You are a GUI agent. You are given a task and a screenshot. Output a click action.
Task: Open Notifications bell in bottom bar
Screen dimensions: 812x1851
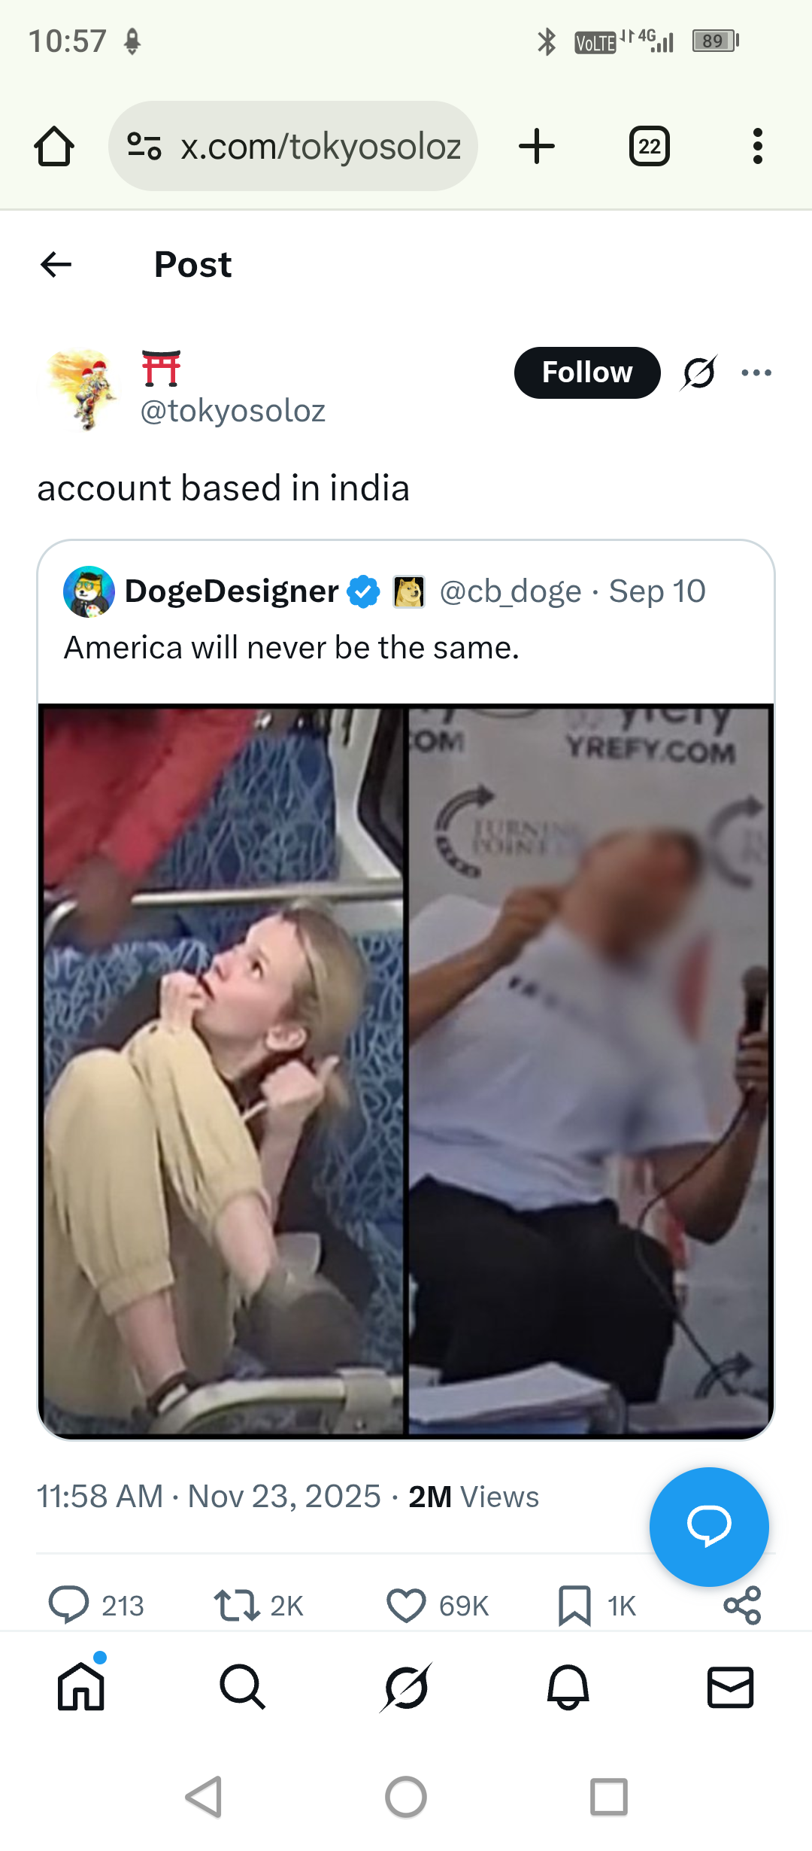(x=568, y=1686)
